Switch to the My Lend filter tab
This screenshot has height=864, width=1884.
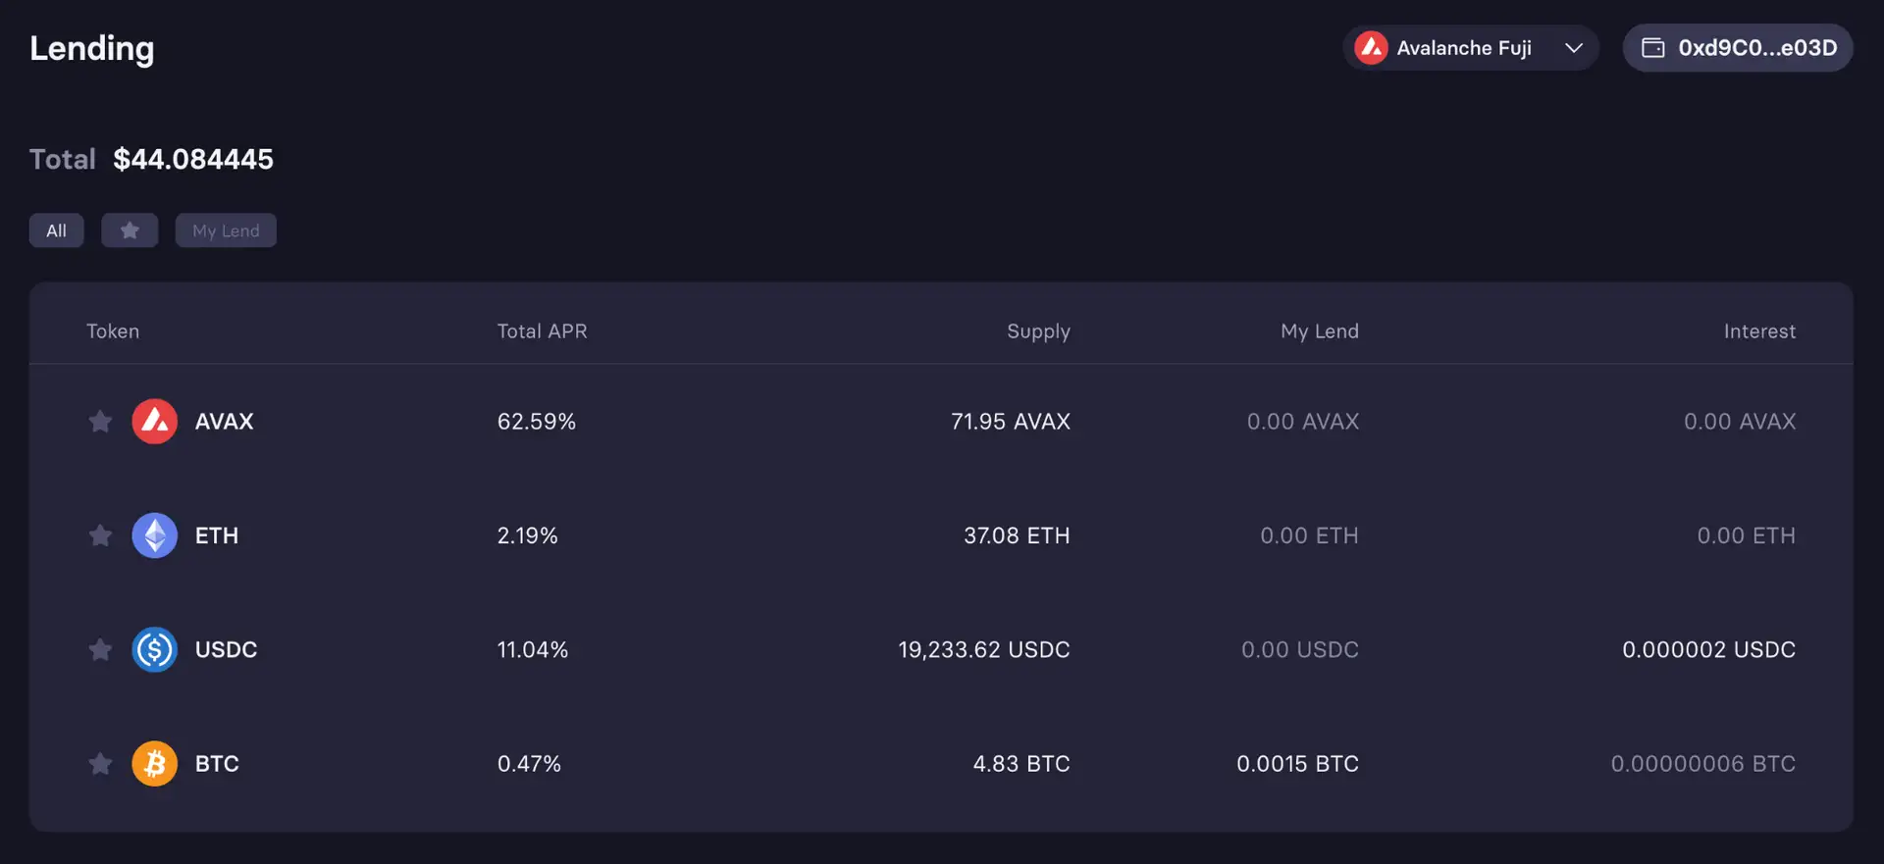pos(226,230)
